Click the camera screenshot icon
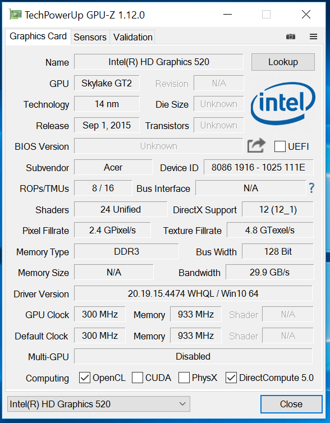Screen dimensions: 330x423 (290, 36)
